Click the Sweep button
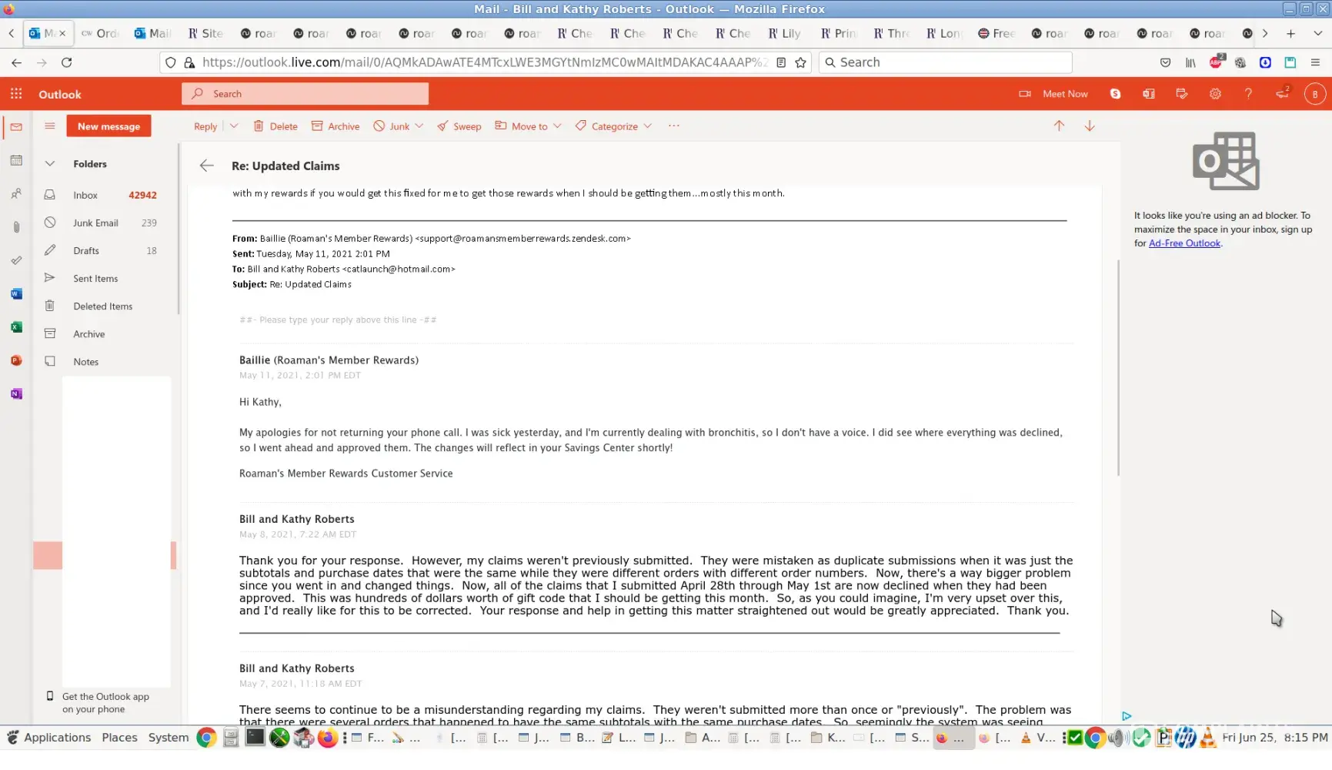 tap(459, 126)
